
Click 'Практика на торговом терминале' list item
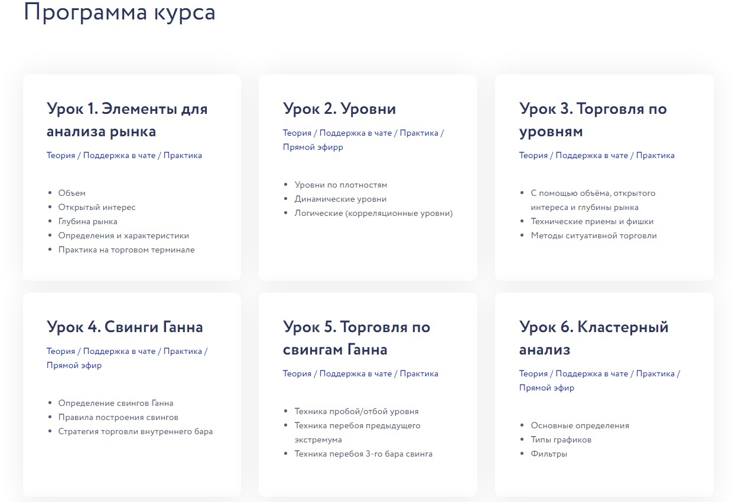(126, 250)
